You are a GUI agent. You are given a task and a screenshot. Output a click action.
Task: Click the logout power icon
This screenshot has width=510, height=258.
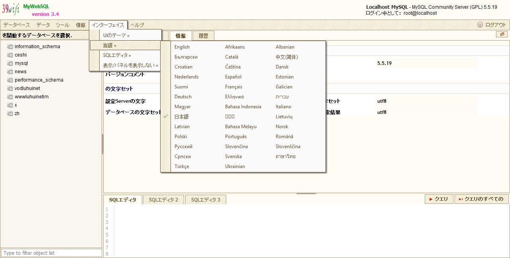pos(480,25)
